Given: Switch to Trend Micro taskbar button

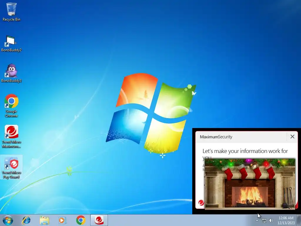Looking at the screenshot, I should [x=99, y=220].
